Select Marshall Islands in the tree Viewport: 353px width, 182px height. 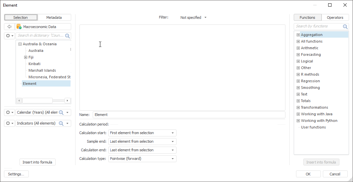click(42, 70)
